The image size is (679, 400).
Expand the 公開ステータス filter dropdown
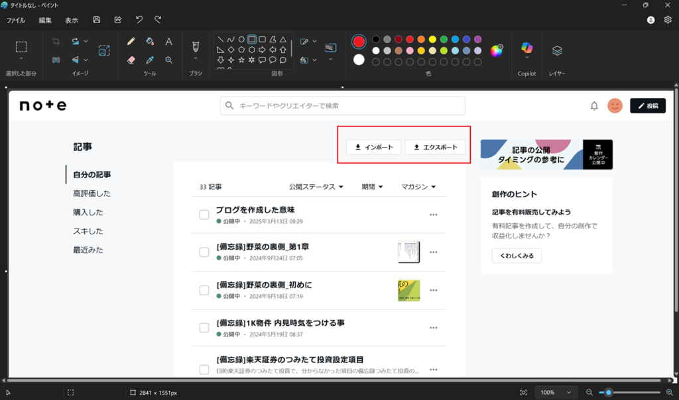(x=316, y=187)
